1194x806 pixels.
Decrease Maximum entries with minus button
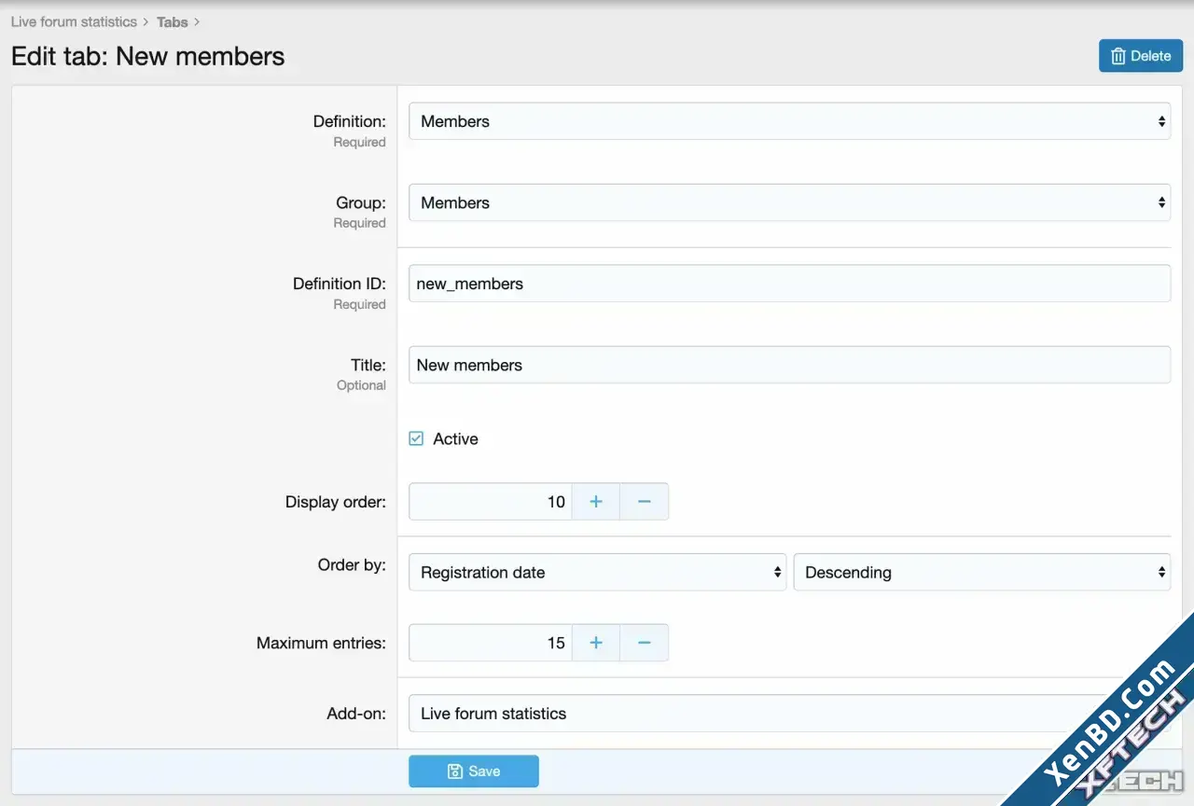645,643
